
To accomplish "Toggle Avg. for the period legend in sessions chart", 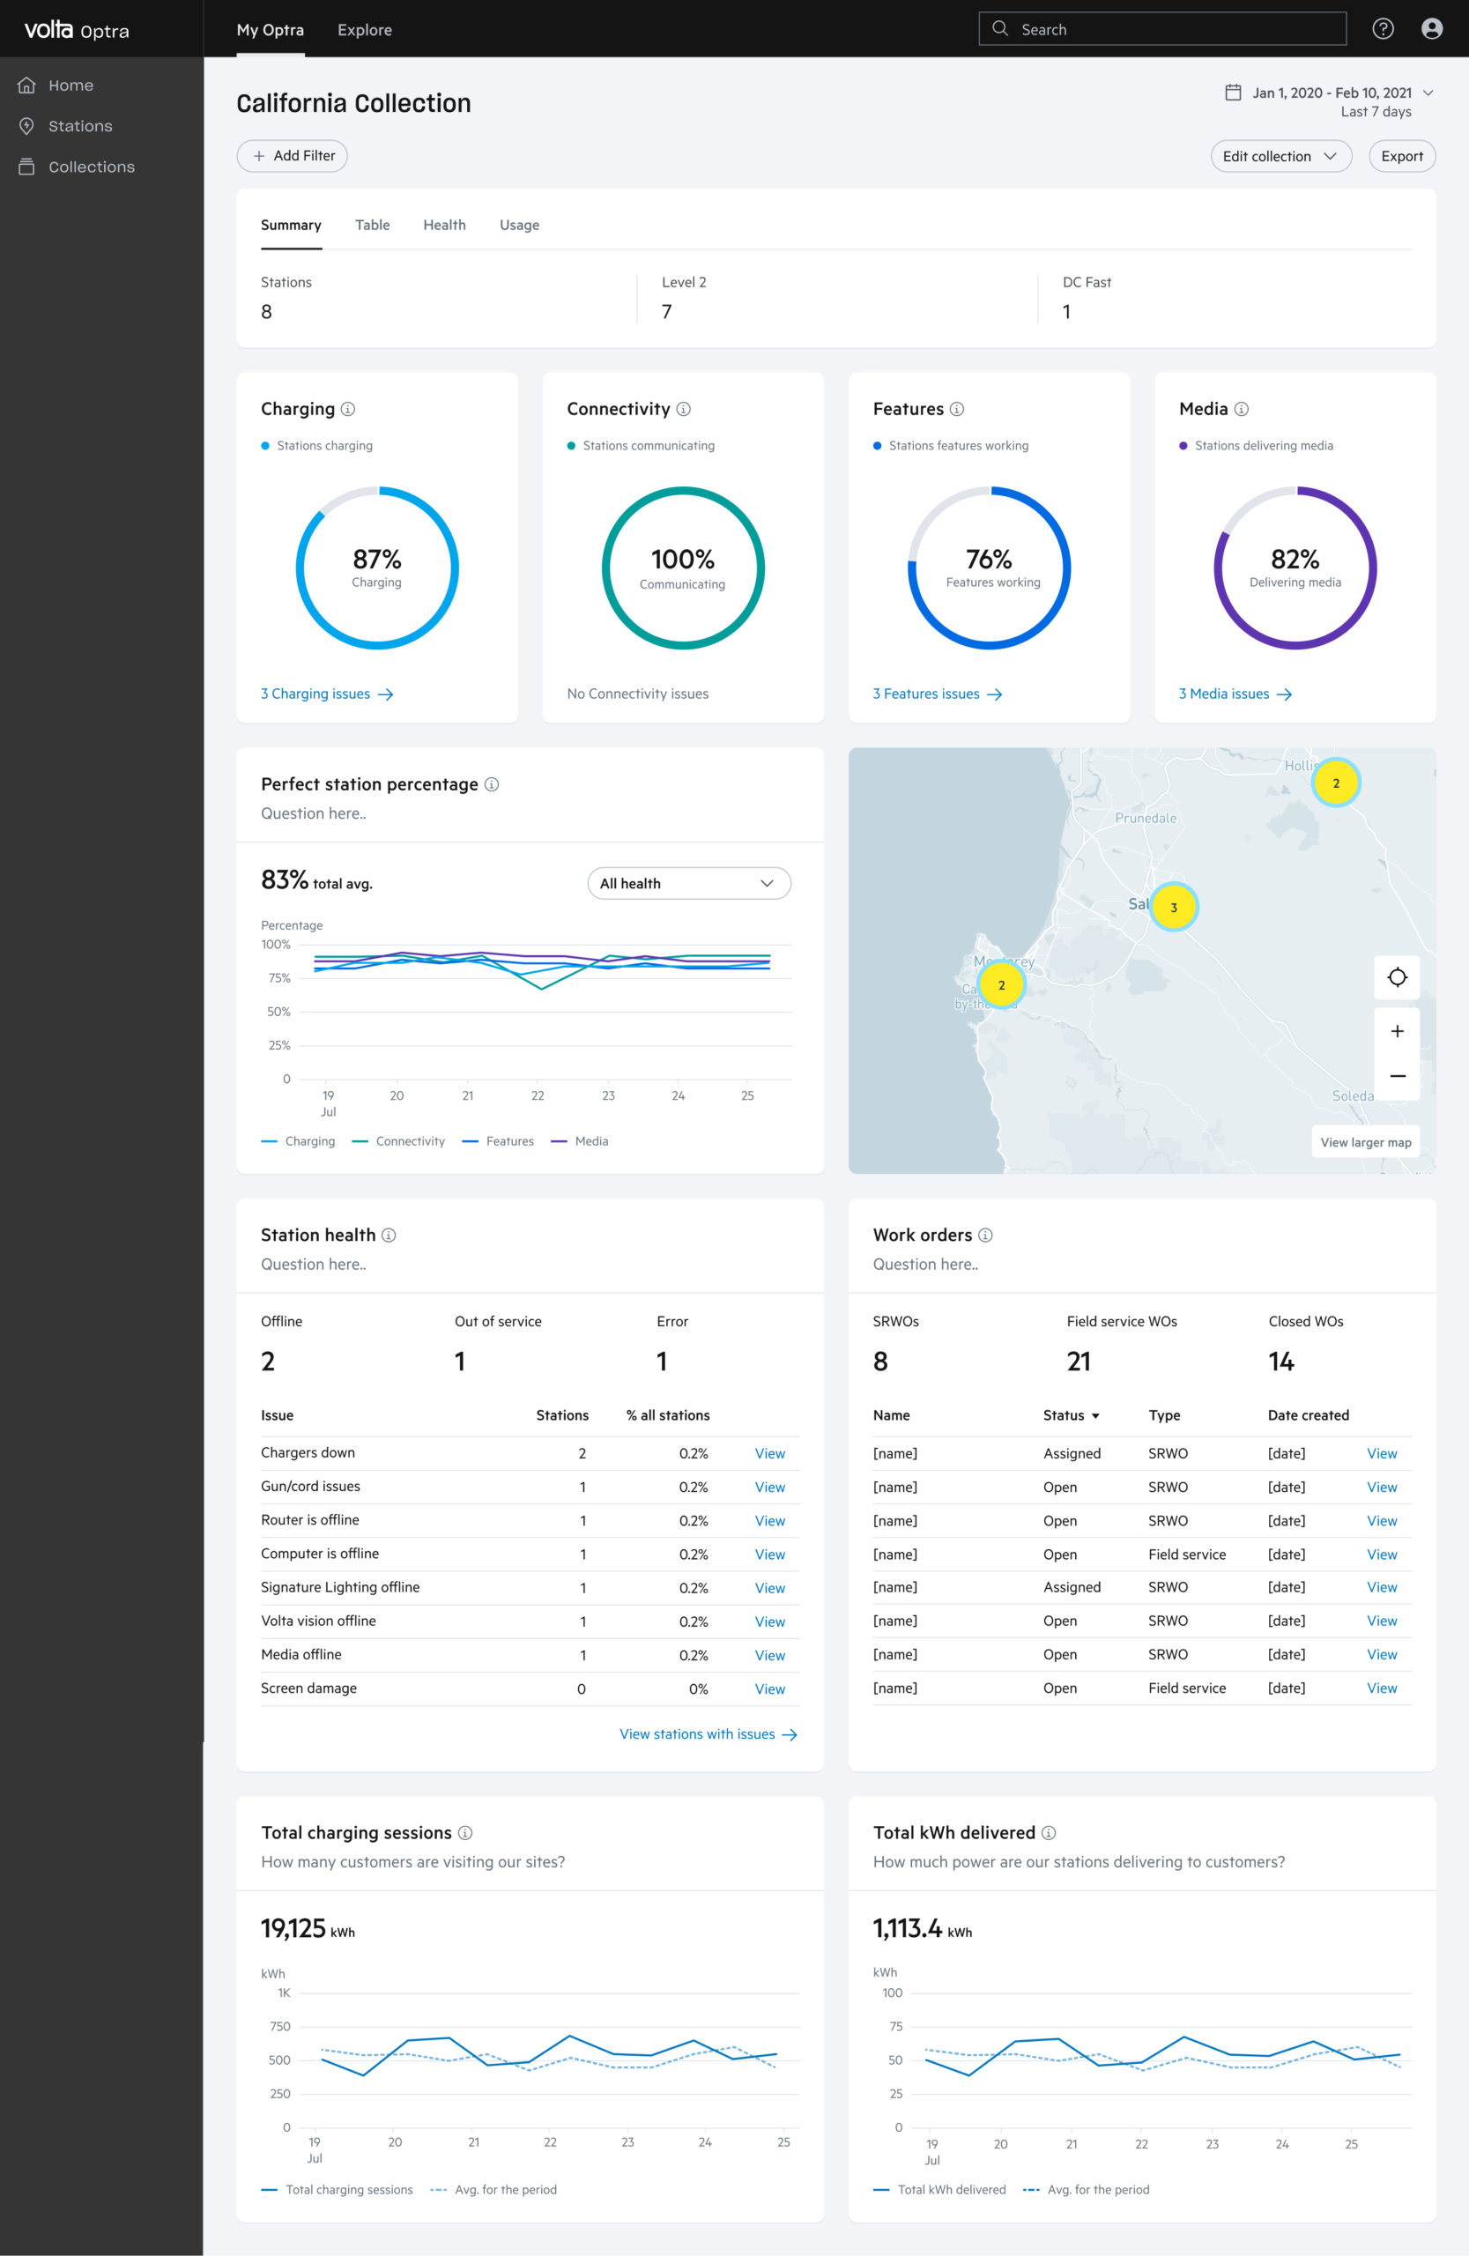I will pyautogui.click(x=493, y=2190).
